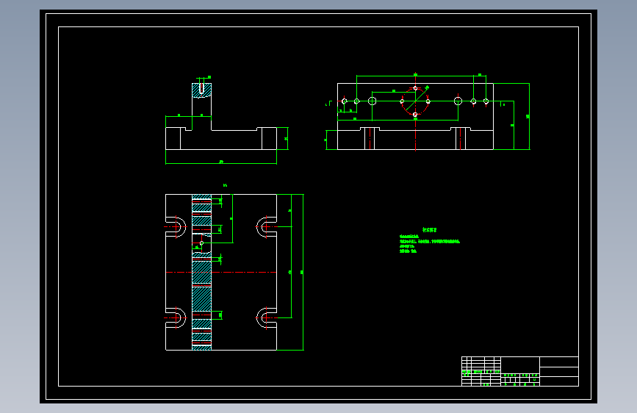This screenshot has height=413, width=637.
Task: Select the title block table in the drawing corner
Action: point(520,371)
